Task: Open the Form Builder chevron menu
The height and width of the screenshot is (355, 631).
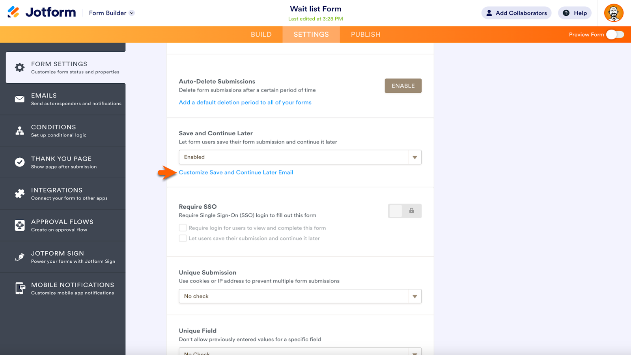Action: (132, 13)
